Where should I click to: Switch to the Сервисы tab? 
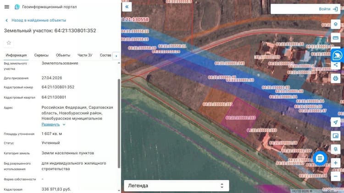tap(41, 55)
